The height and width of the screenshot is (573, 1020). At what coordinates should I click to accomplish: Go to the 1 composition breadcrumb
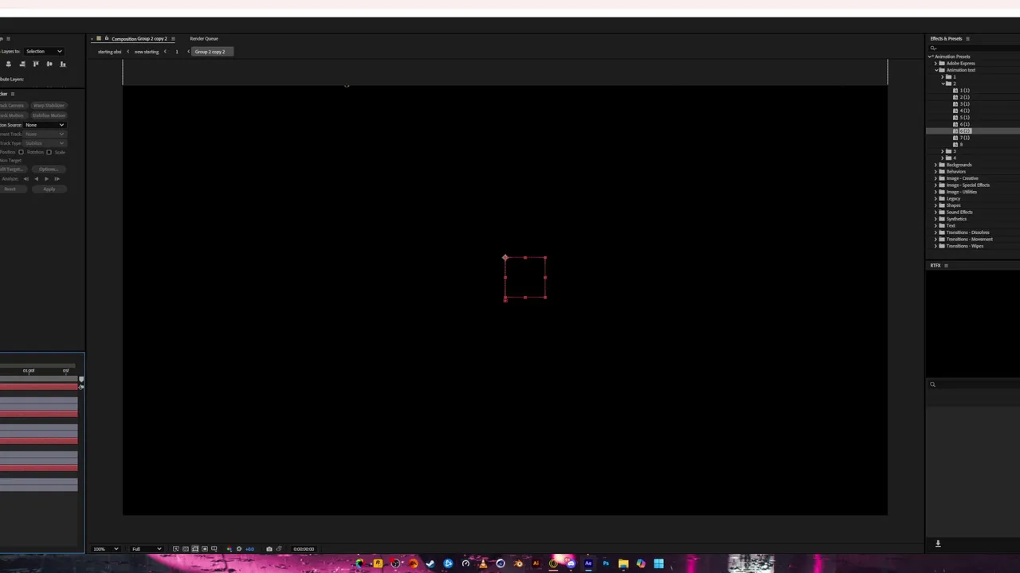(x=177, y=52)
